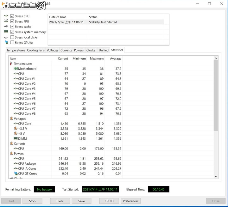
Task: Select the Stability Test: Started log entry
Action: pyautogui.click(x=106, y=22)
